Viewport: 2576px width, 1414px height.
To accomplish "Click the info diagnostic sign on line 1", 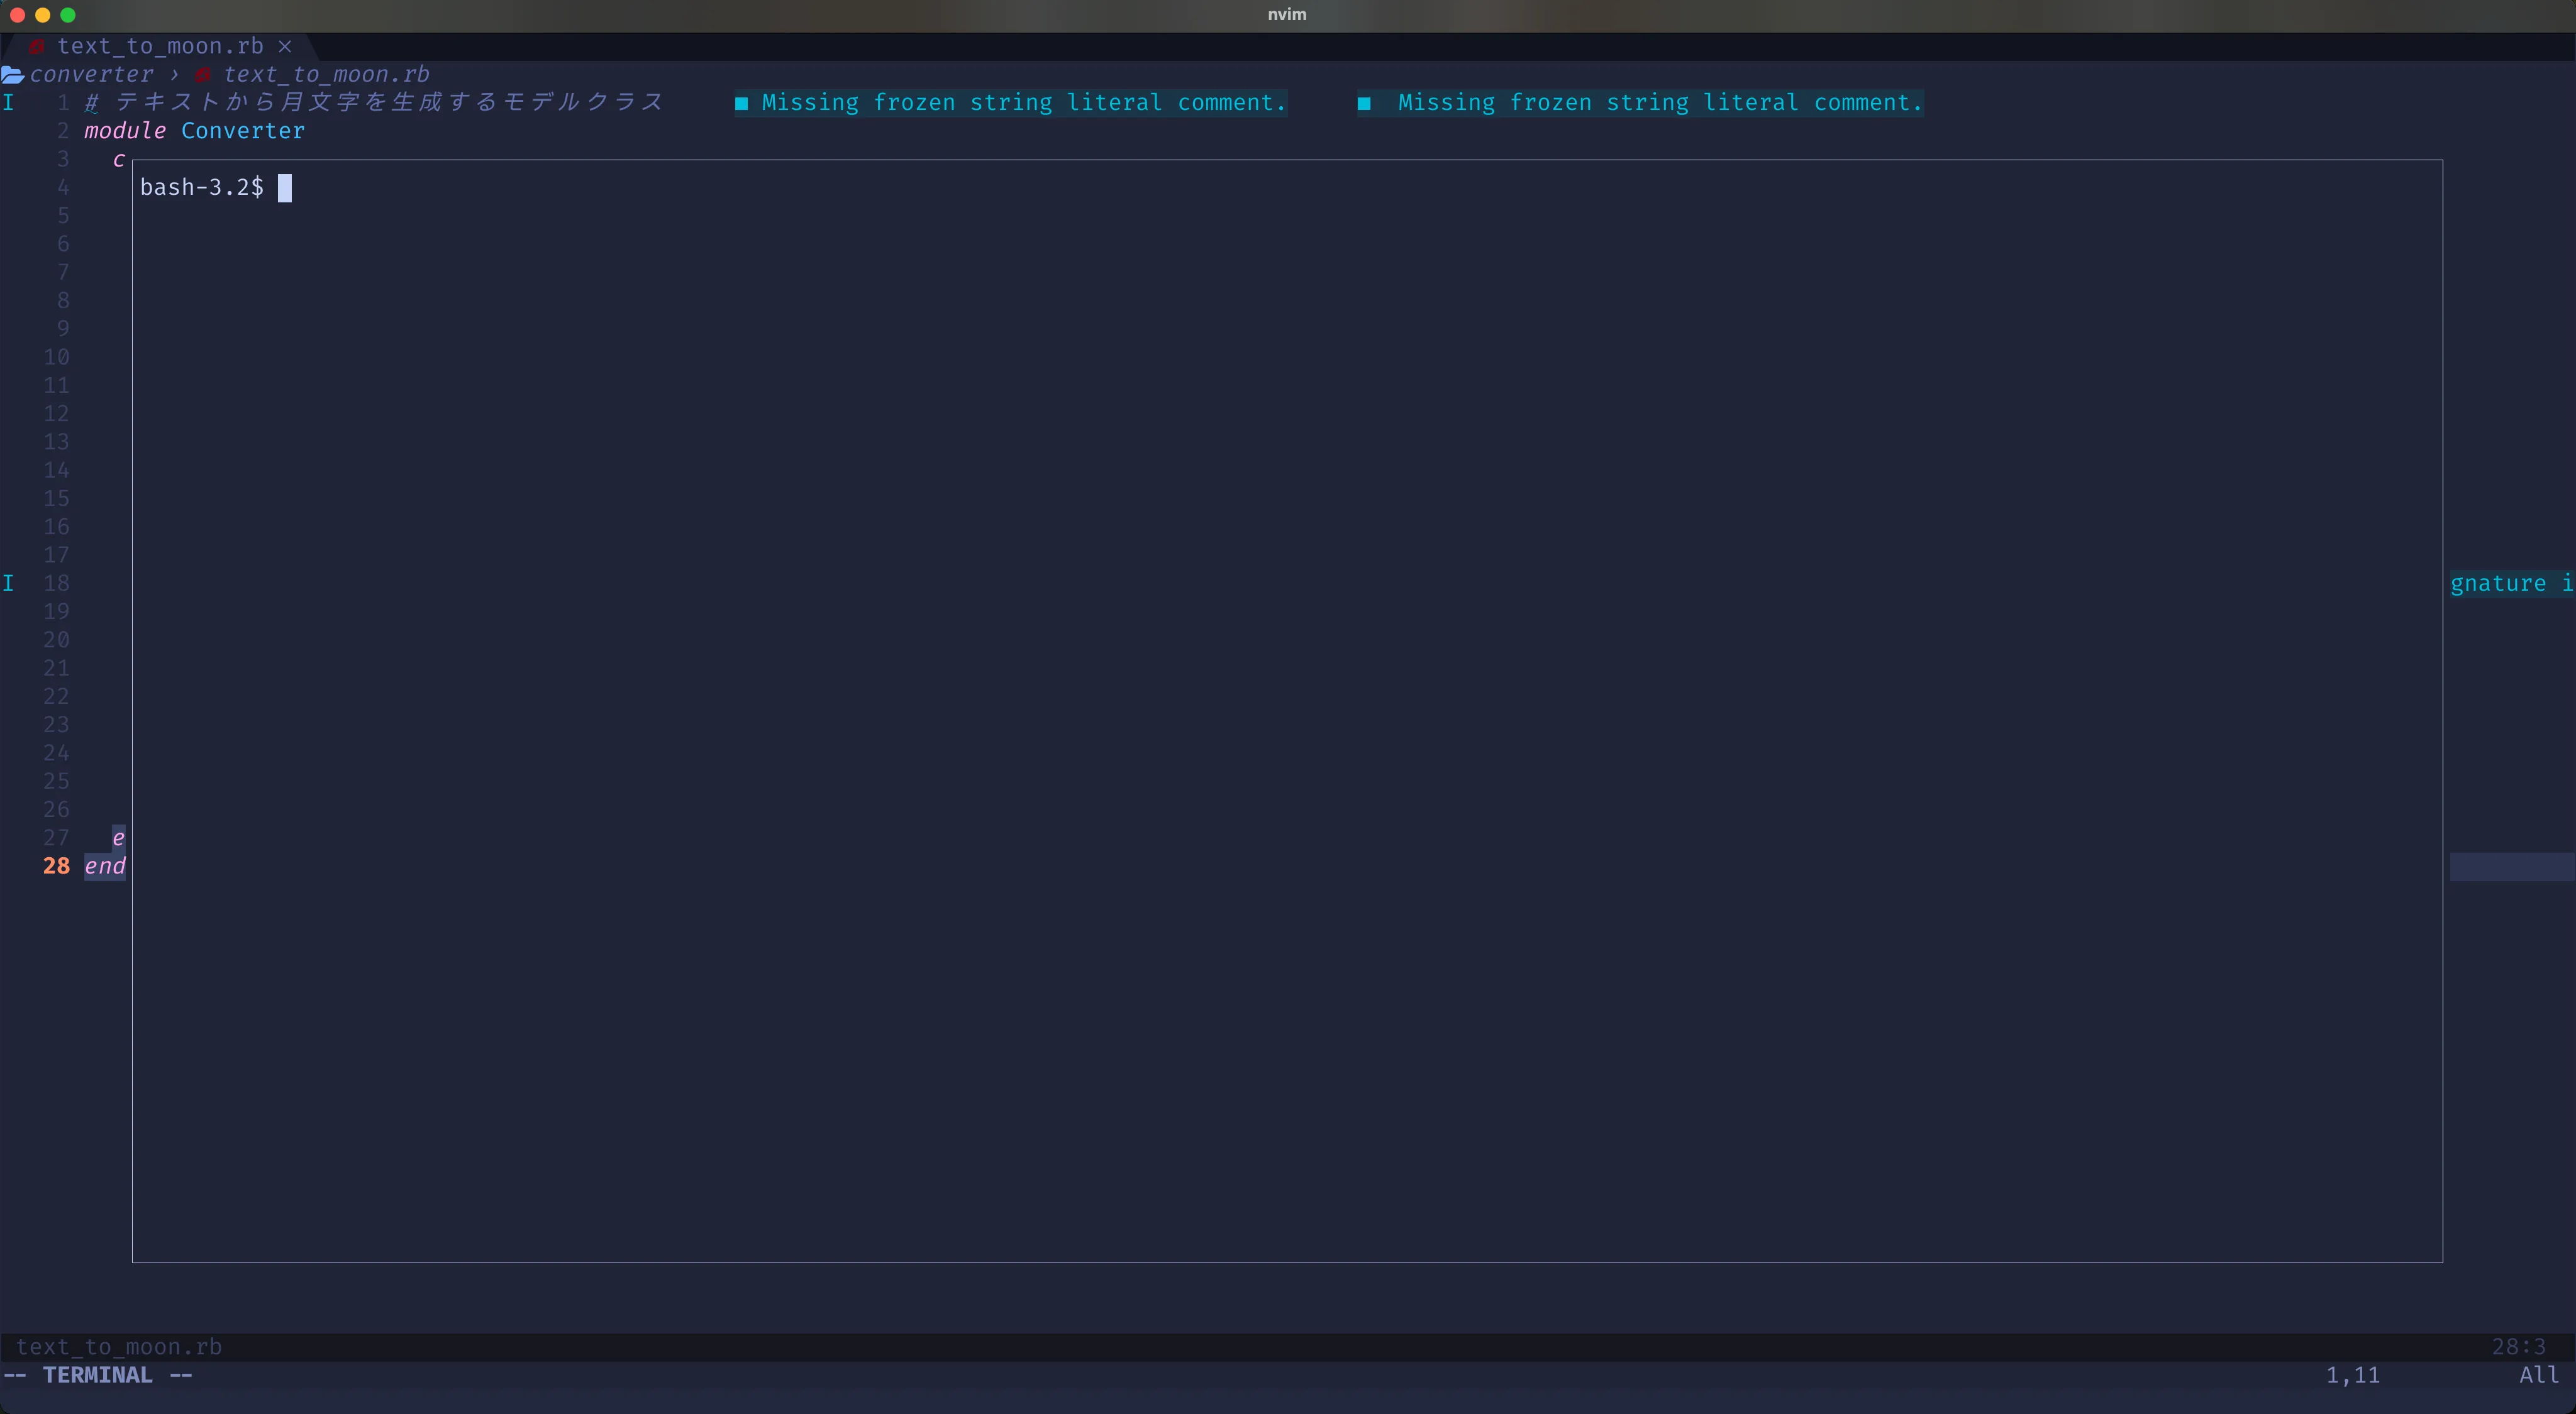I will (9, 103).
